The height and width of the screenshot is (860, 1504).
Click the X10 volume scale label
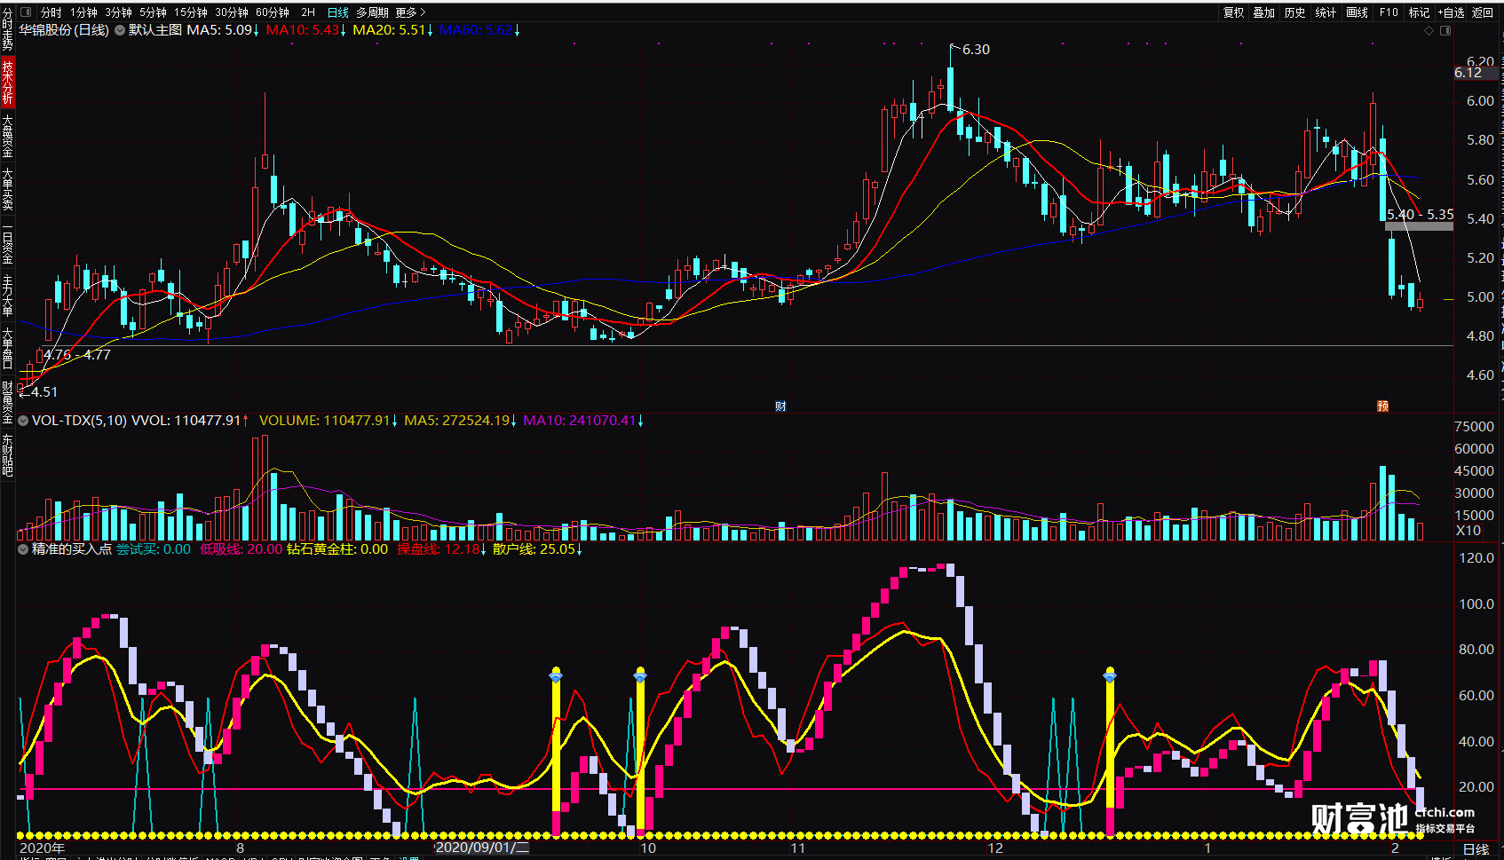[x=1468, y=531]
